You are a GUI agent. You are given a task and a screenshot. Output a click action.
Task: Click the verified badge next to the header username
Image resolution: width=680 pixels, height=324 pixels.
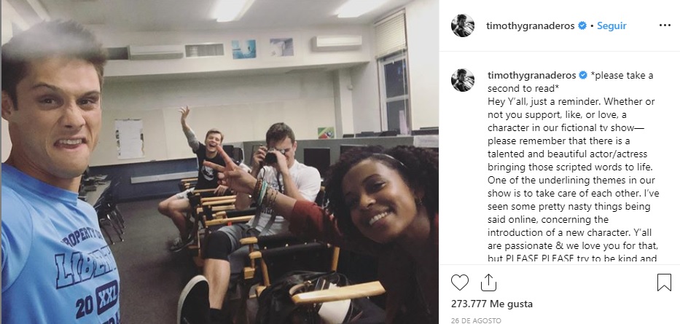tap(582, 25)
